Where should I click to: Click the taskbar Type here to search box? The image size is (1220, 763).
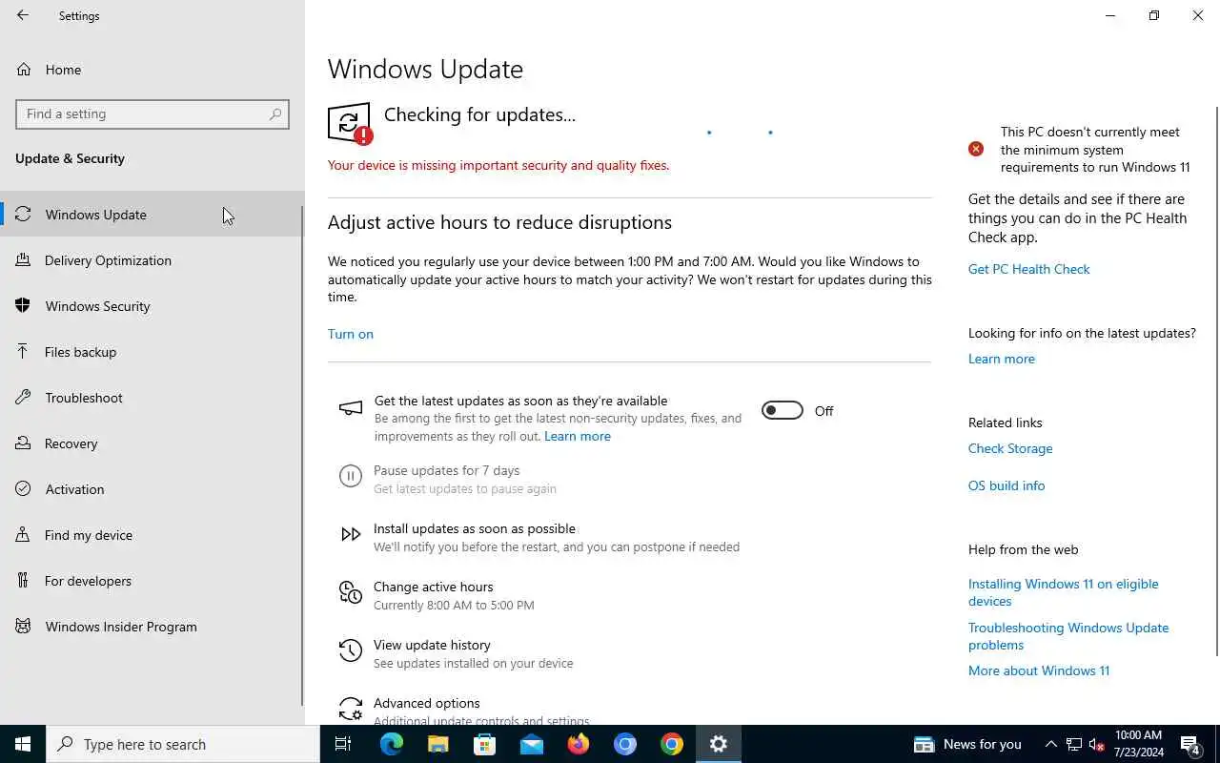(183, 744)
